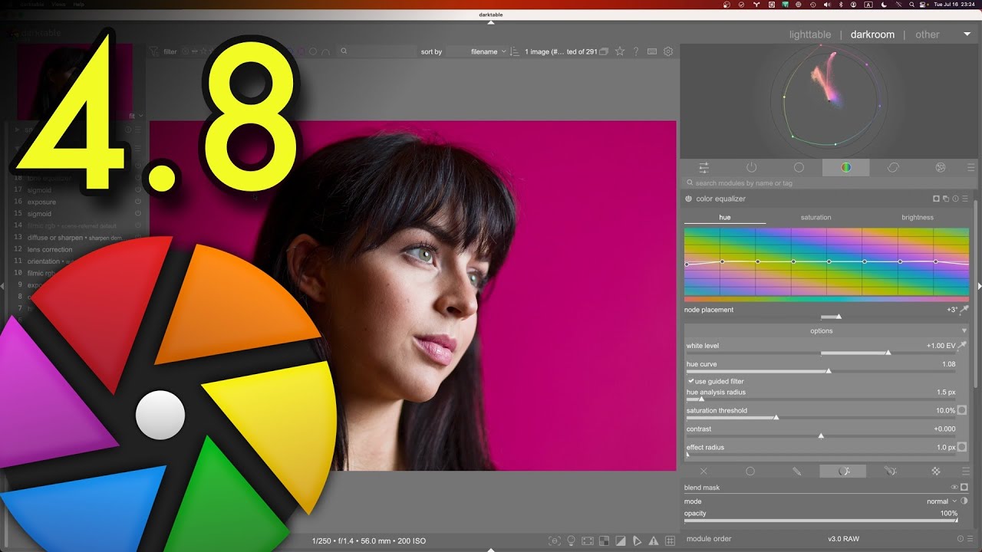Toggle softproofing lightbulb icon
Viewport: 982px width, 552px height.
point(571,540)
